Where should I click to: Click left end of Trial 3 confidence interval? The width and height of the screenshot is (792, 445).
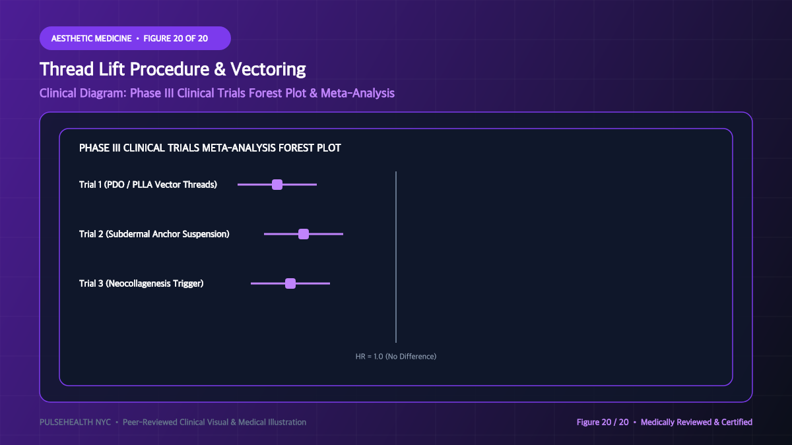[252, 283]
